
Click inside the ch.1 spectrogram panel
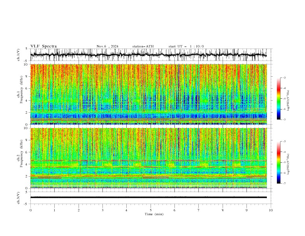(148, 94)
